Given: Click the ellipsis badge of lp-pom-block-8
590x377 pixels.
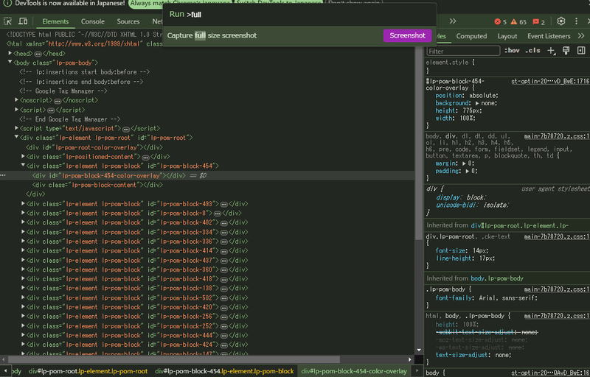Looking at the screenshot, I should pos(217,214).
